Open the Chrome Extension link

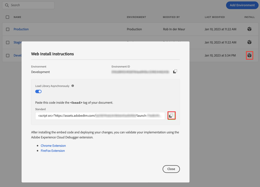click(53, 145)
